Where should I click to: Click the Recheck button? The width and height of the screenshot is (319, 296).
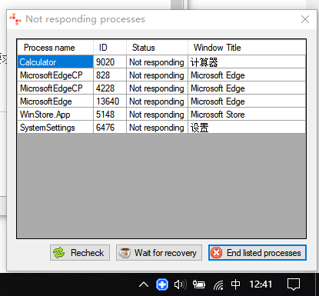click(x=80, y=253)
